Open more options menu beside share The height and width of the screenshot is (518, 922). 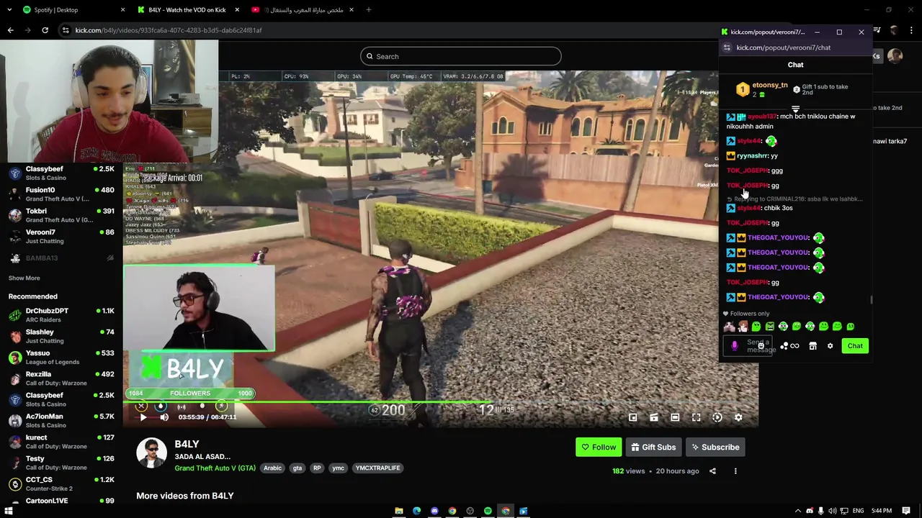735,471
